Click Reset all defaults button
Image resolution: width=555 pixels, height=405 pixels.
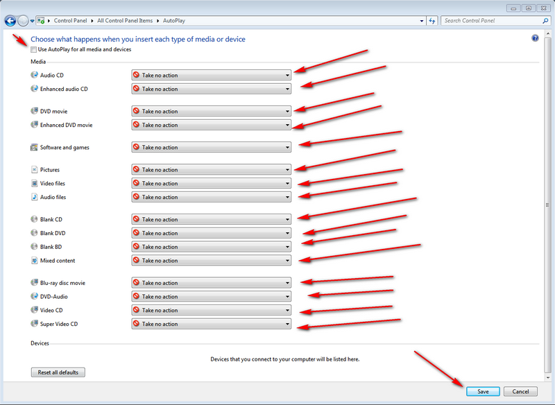(x=58, y=372)
